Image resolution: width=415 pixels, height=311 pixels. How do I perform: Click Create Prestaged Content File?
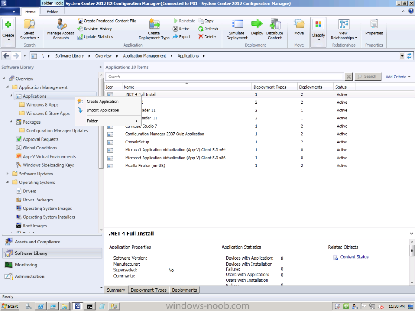[x=107, y=21]
